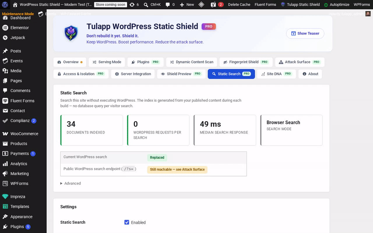Image resolution: width=373 pixels, height=233 pixels.
Task: Click the WooCommerce sidebar icon
Action: [5, 134]
